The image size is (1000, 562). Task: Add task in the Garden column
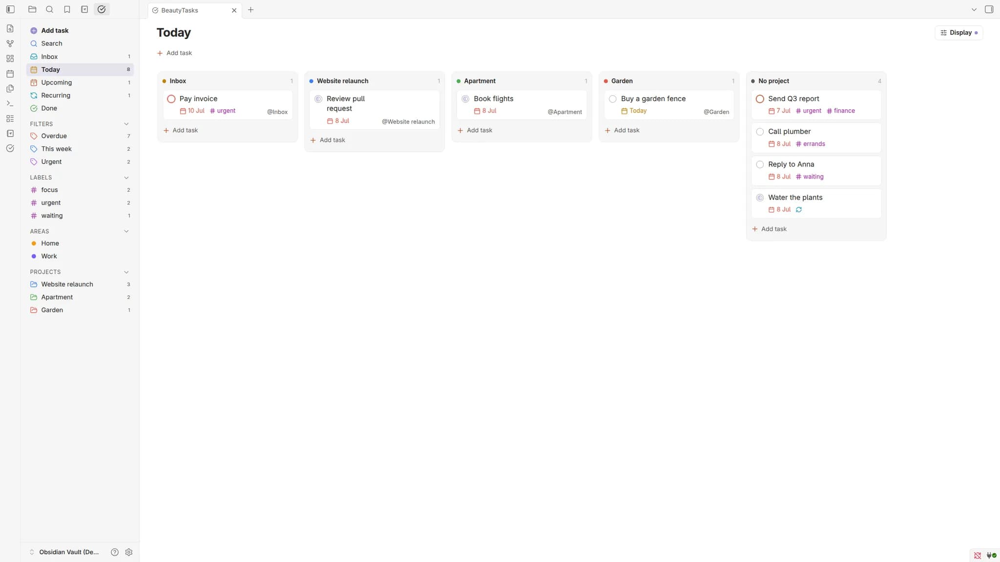(622, 130)
